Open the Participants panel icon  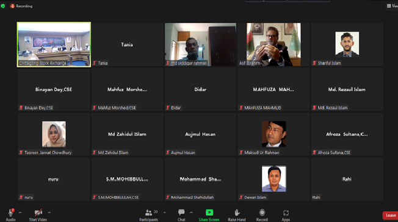pos(148,212)
